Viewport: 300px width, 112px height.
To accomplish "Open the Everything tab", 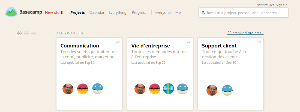I will pos(118,12).
